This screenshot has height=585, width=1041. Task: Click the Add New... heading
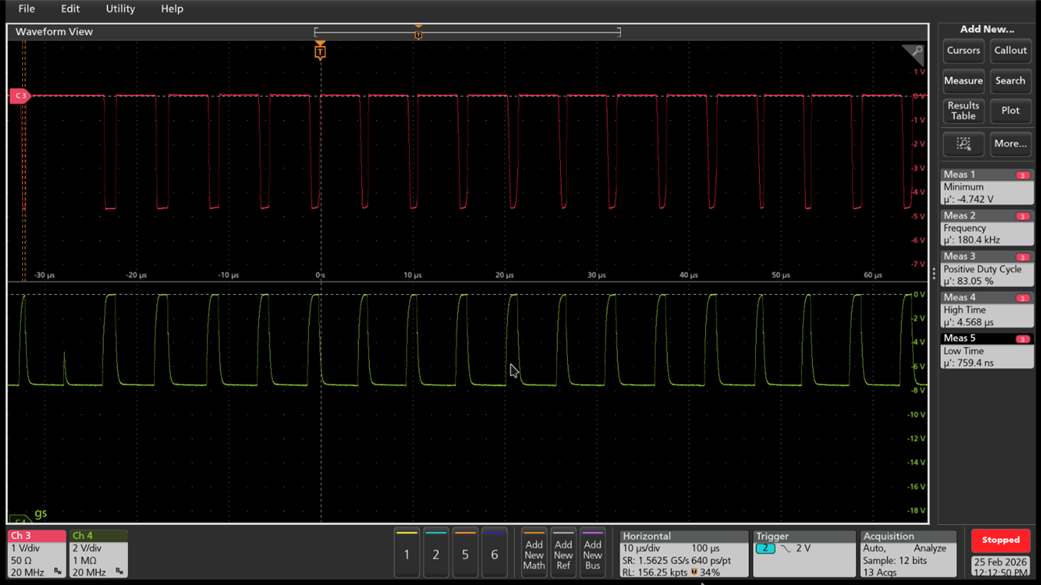coord(986,29)
